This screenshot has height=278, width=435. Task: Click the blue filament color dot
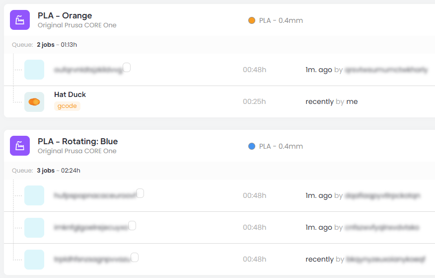(252, 146)
